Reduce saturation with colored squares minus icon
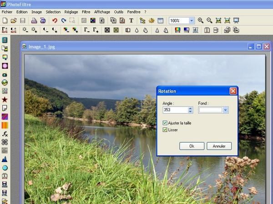The width and height of the screenshot is (273, 204). point(66,30)
